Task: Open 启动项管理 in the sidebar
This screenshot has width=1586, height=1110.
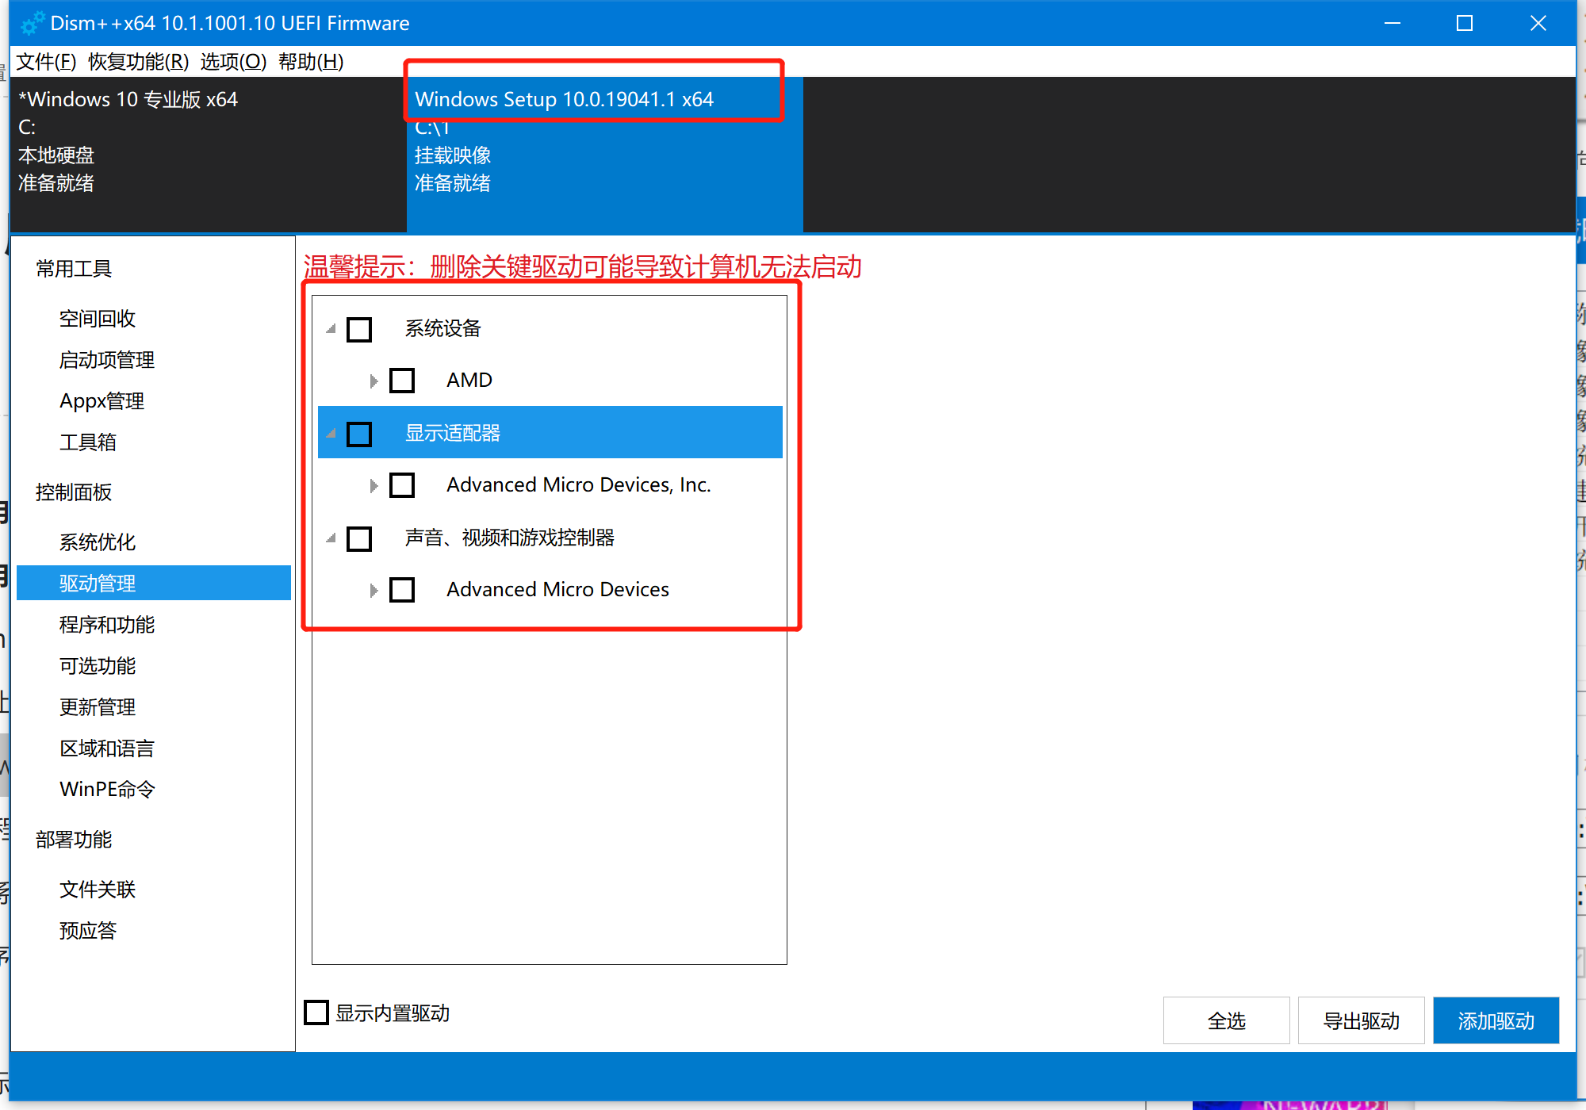Action: tap(107, 360)
